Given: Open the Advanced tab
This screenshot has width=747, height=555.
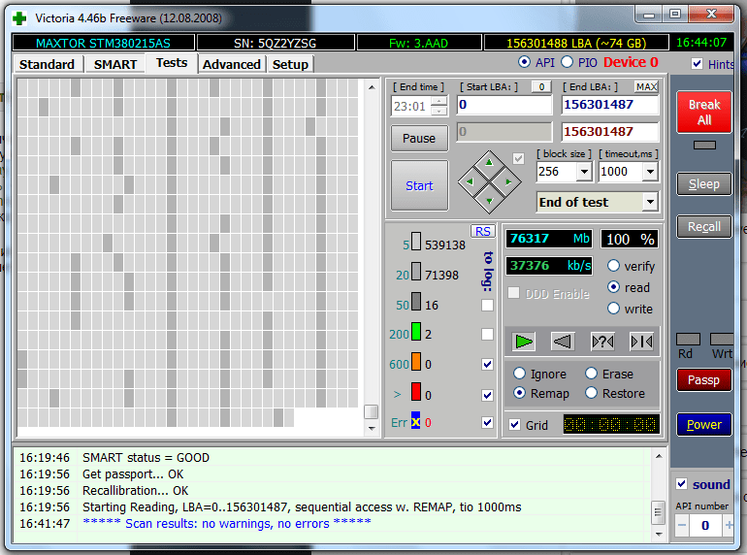Looking at the screenshot, I should (232, 64).
